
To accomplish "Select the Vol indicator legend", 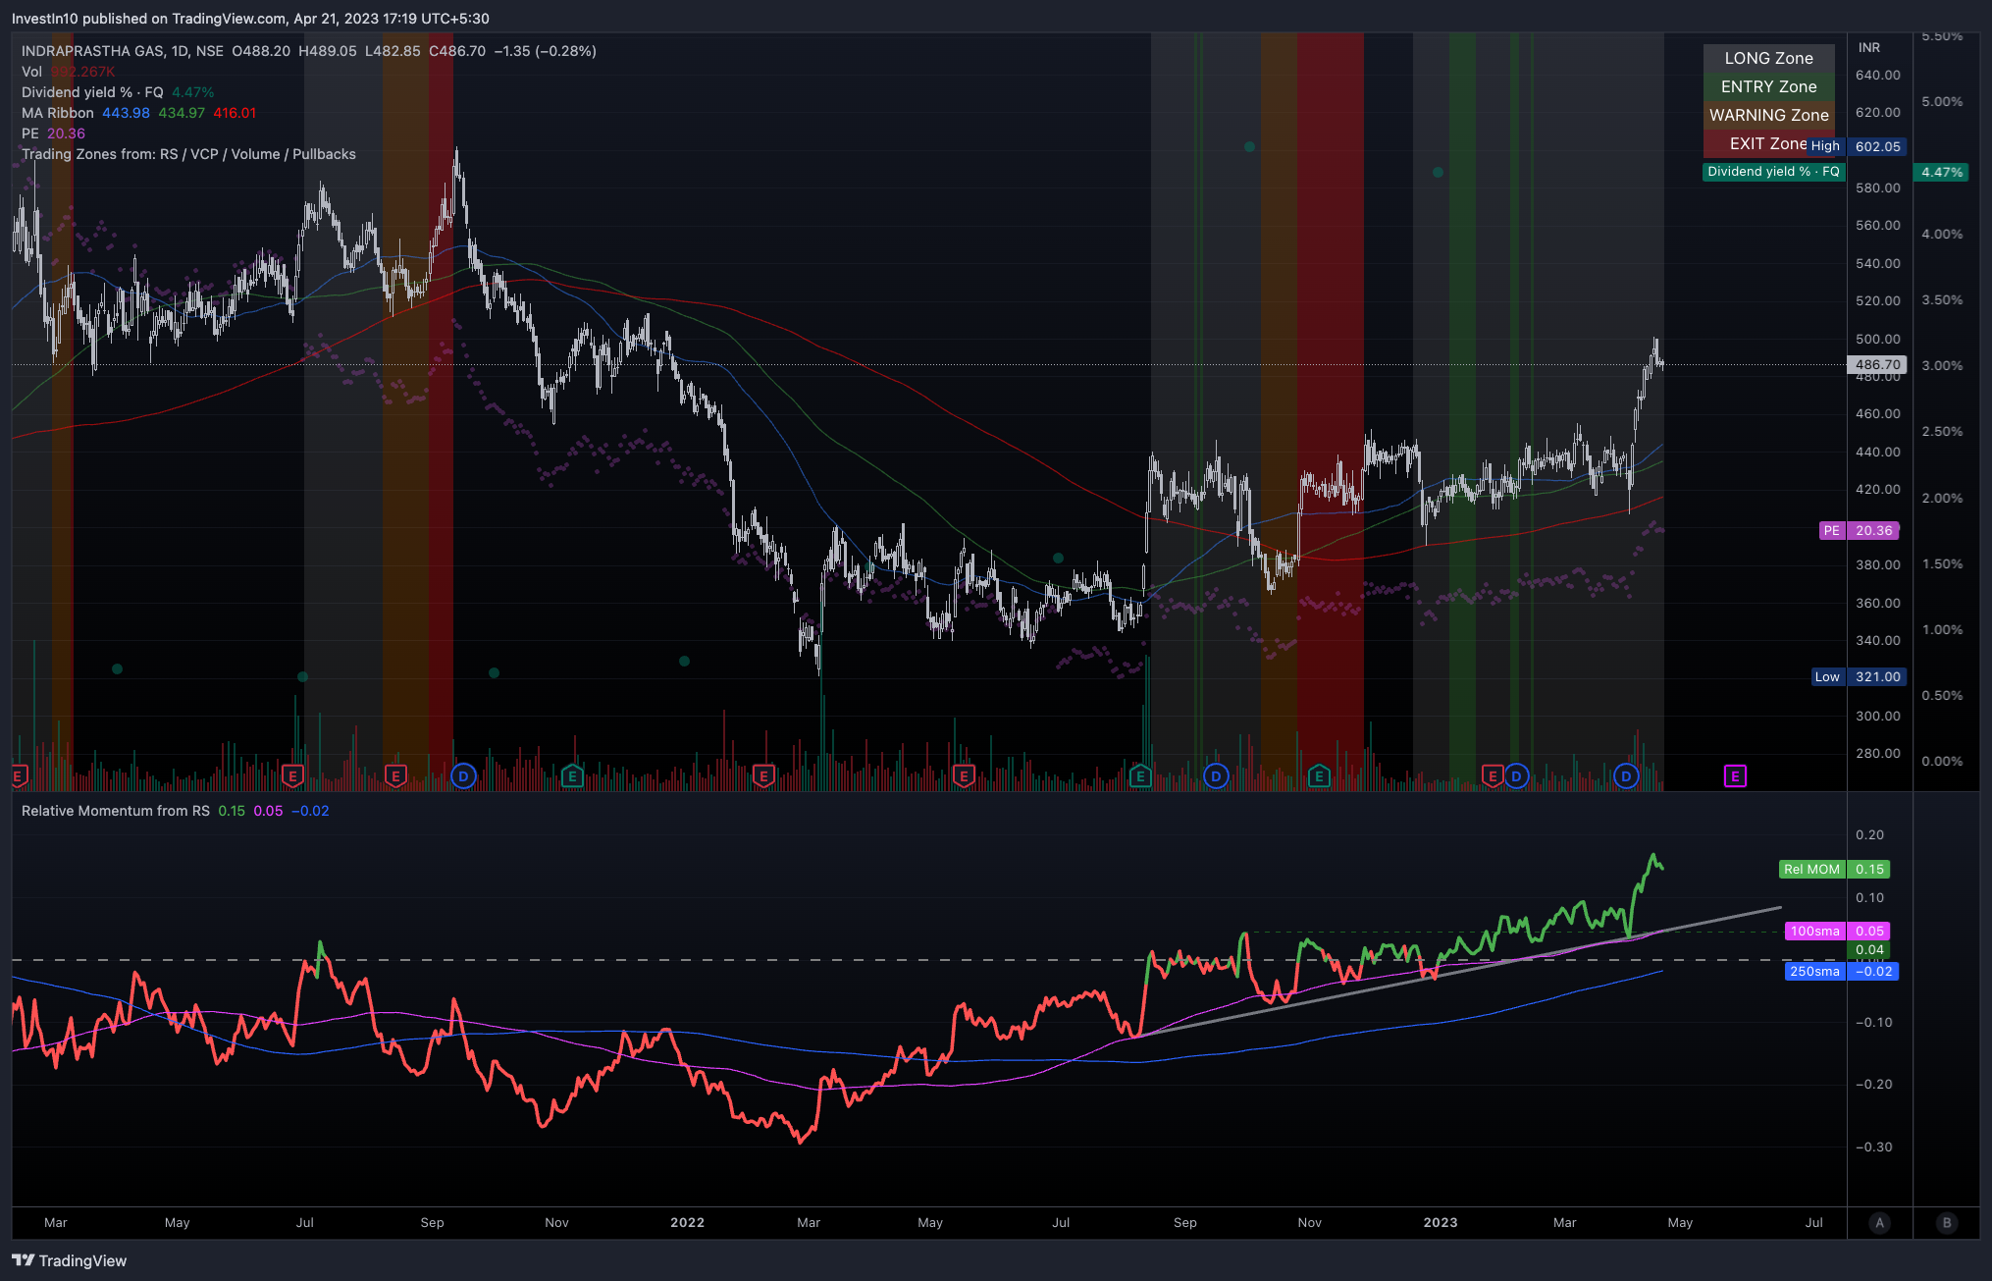I will coord(31,72).
